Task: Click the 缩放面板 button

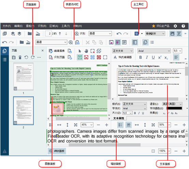Action: pyautogui.click(x=57, y=151)
